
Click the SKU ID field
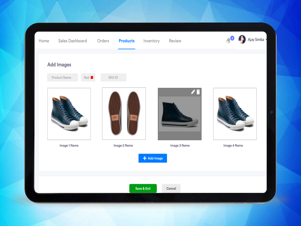pos(113,77)
